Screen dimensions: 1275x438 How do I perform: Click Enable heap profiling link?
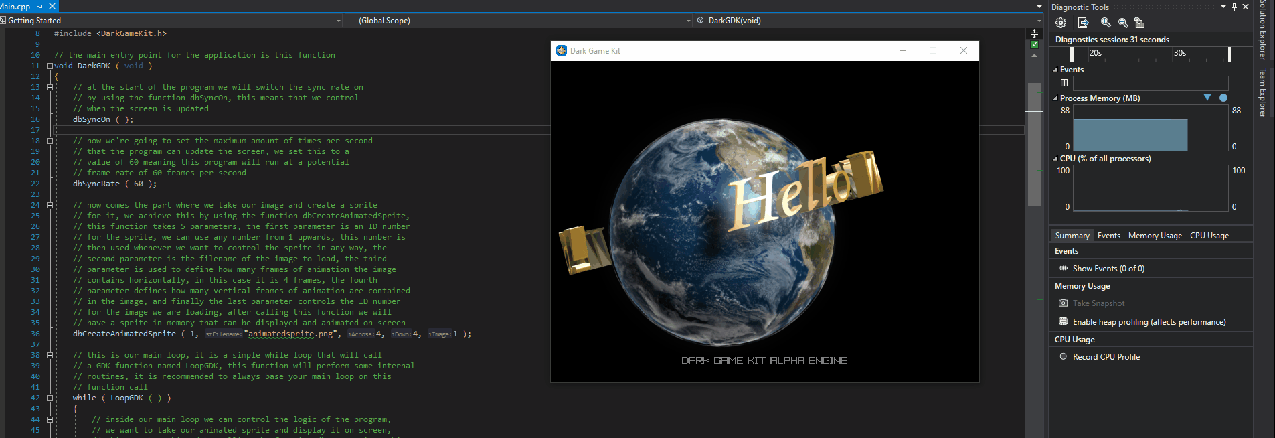point(1149,322)
